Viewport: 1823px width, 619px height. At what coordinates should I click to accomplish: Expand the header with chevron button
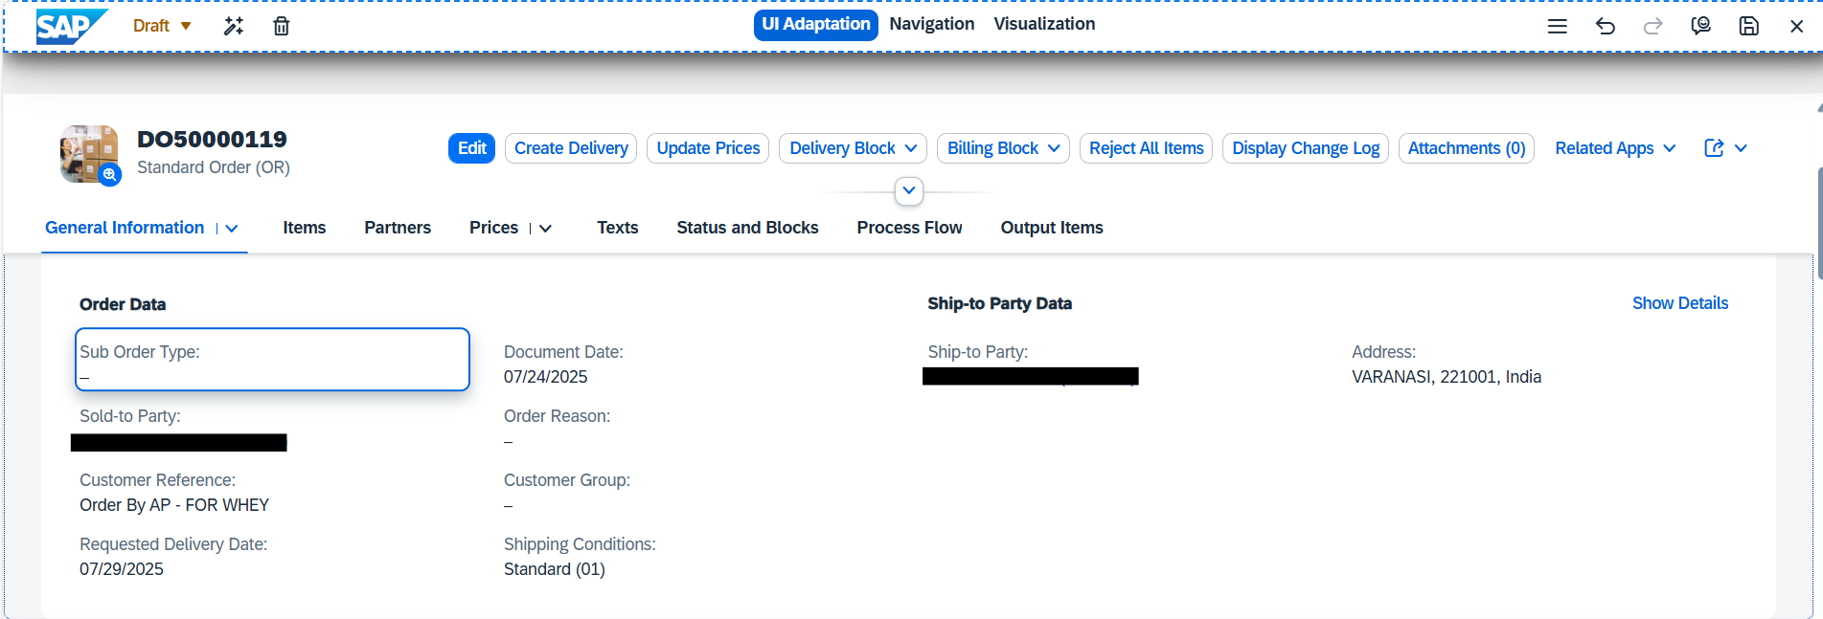[x=909, y=190]
